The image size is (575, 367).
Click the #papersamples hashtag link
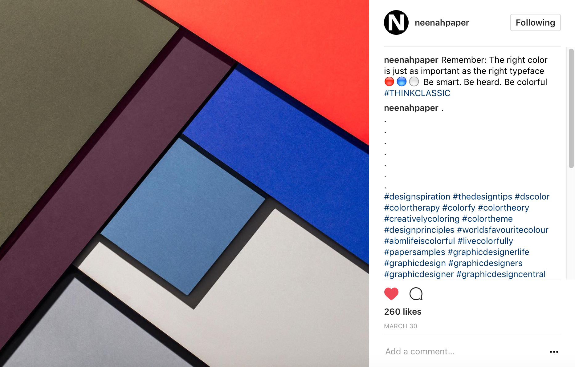(x=414, y=252)
